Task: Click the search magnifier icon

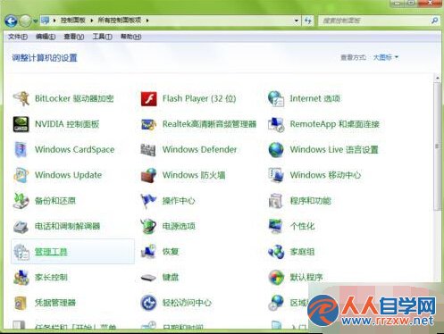Action: 434,21
